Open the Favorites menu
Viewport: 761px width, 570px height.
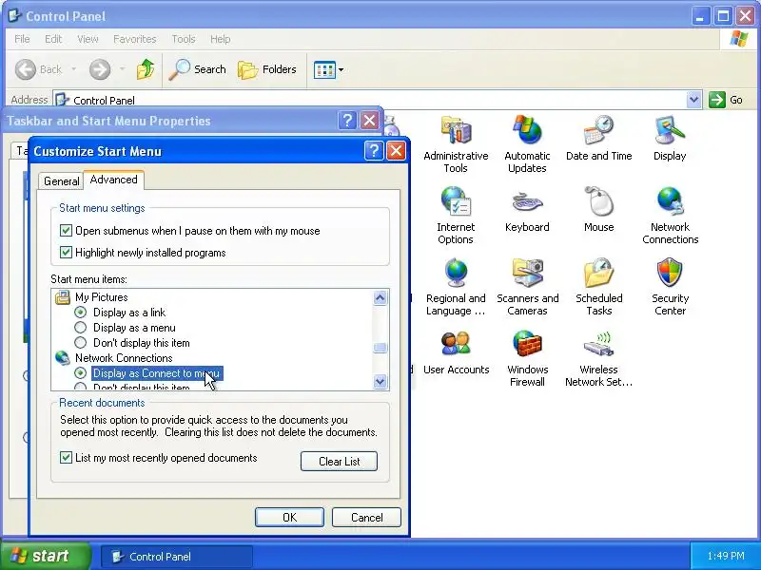pyautogui.click(x=135, y=39)
